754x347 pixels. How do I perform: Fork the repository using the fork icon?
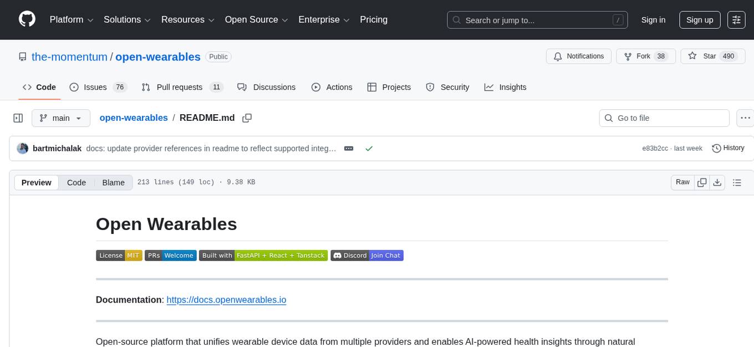628,56
